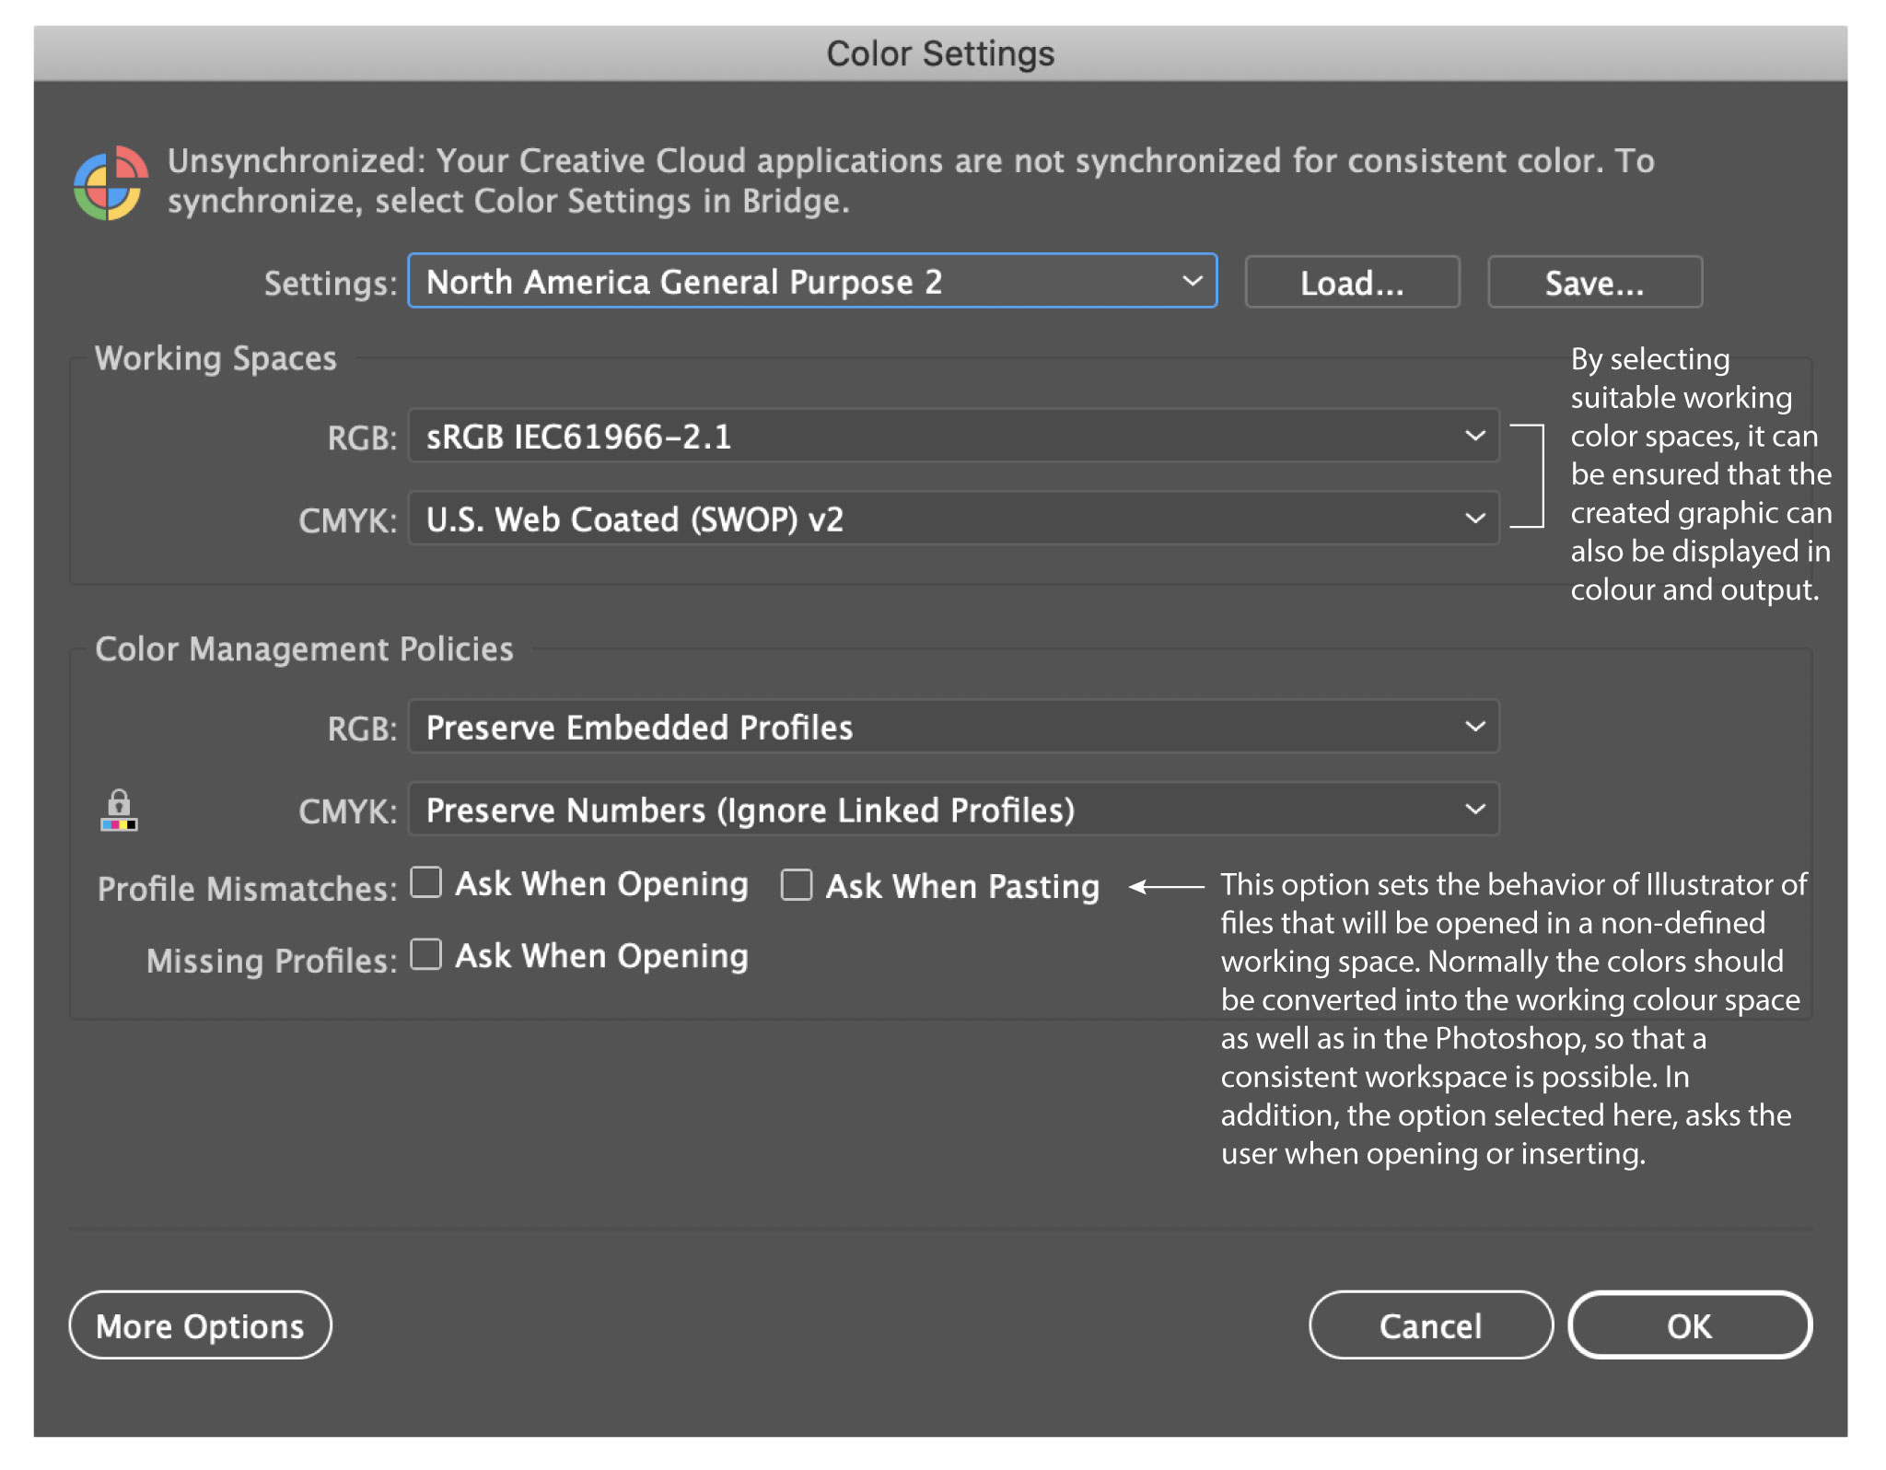The width and height of the screenshot is (1886, 1470).
Task: Click the color sync status icon
Action: coord(111,182)
